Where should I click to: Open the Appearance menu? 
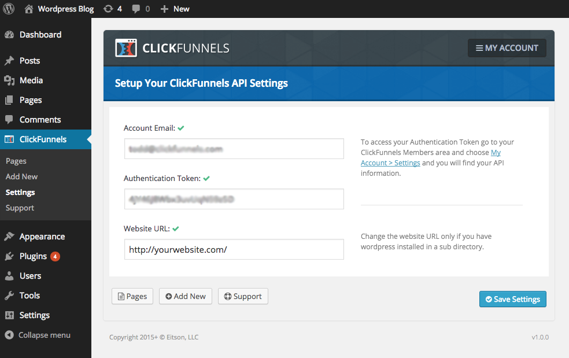pos(42,237)
